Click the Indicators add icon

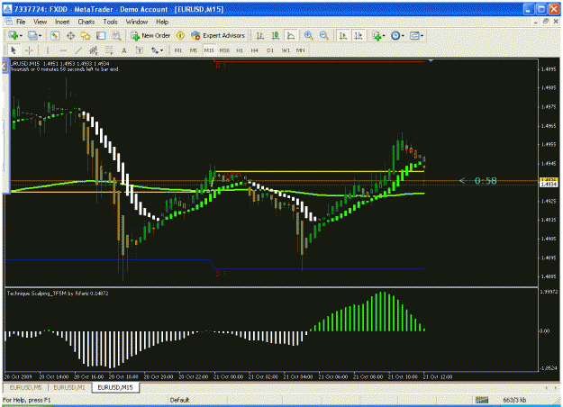377,35
